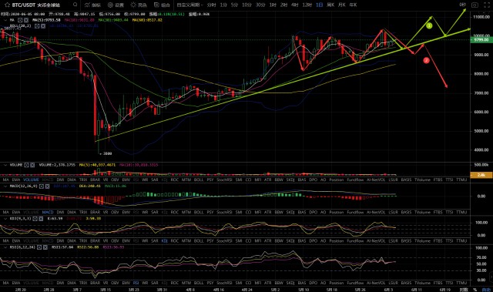Close the MA indicator with its X box
The image size is (493, 292).
click(x=25, y=20)
